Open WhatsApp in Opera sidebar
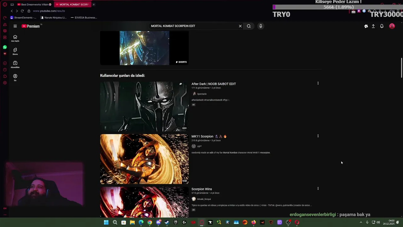 tap(5, 47)
